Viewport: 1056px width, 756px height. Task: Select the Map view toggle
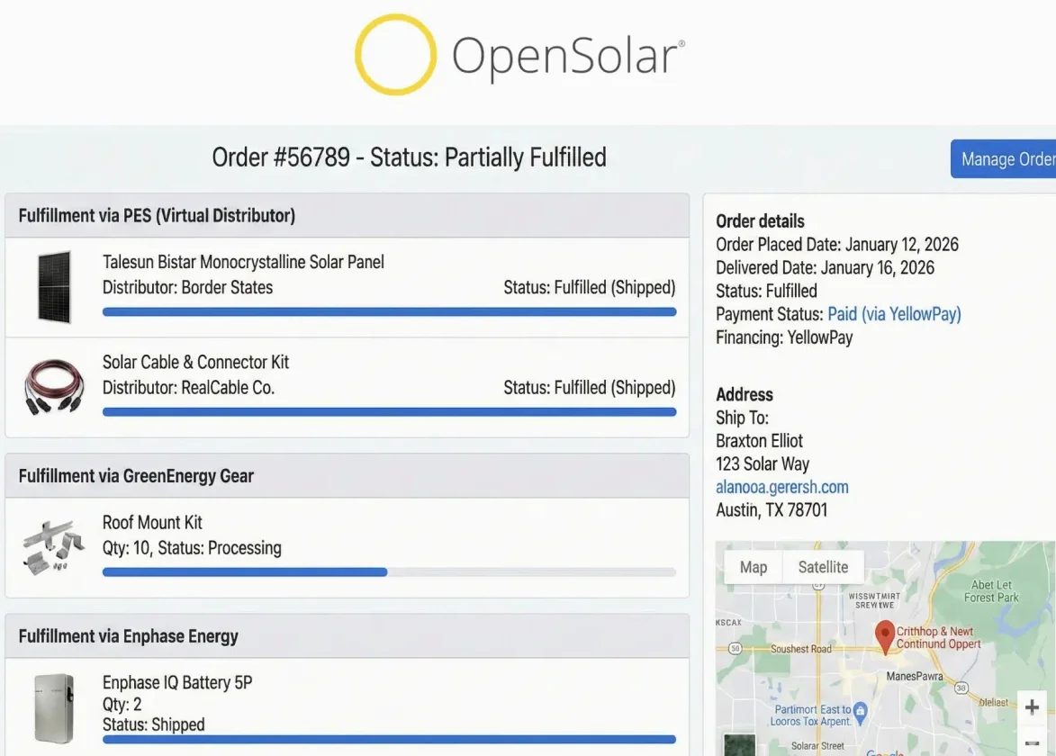point(754,567)
